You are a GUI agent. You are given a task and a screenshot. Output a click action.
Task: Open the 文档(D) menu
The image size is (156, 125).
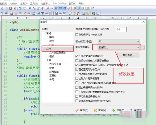pos(13,4)
